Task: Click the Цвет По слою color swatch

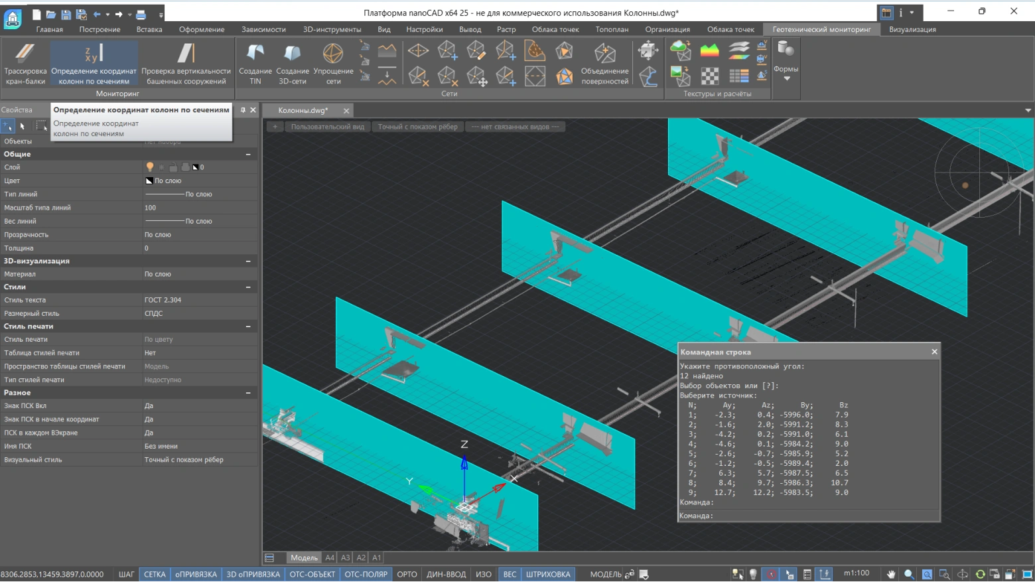Action: point(149,181)
